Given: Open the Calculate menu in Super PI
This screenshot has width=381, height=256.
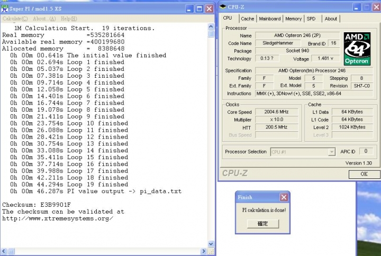Looking at the screenshot, I should pos(15,19).
